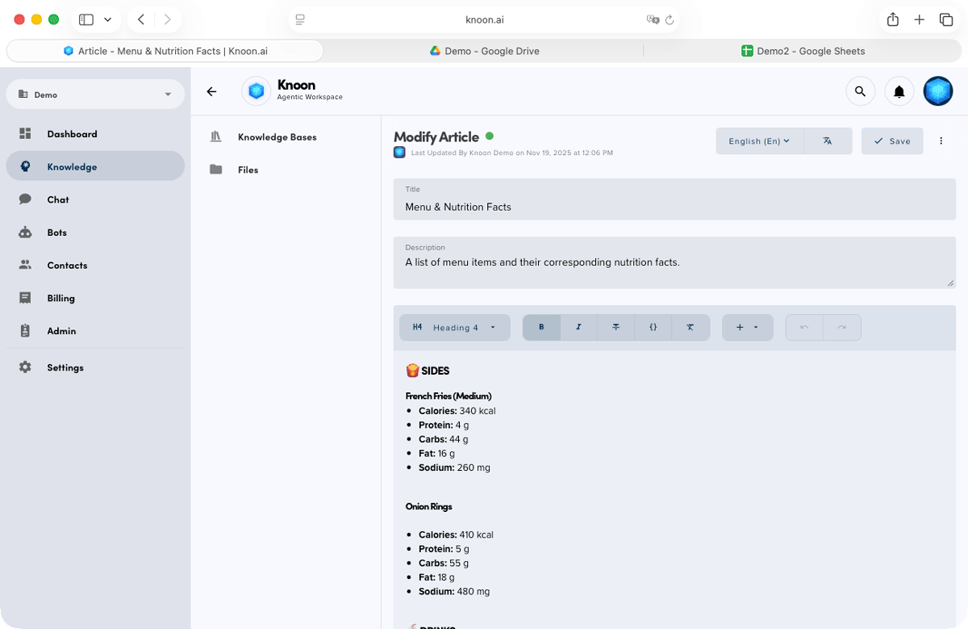Open the strikethrough formatting option
Screen dimensions: 968x629
coord(615,327)
